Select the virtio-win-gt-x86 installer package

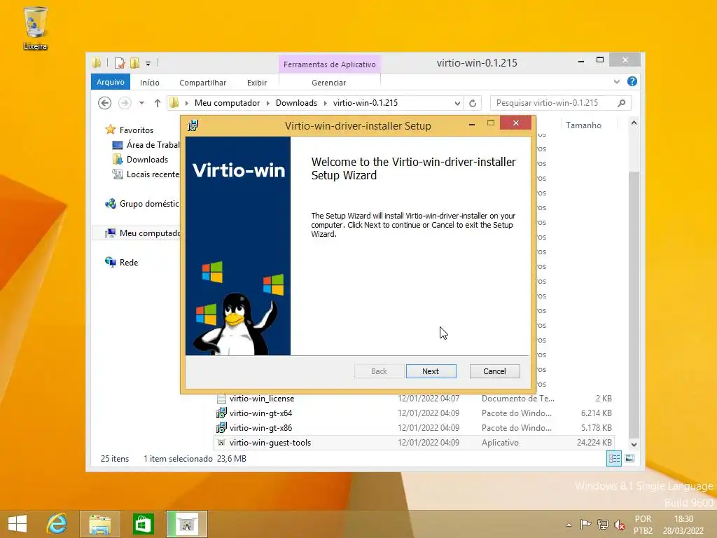415,428
